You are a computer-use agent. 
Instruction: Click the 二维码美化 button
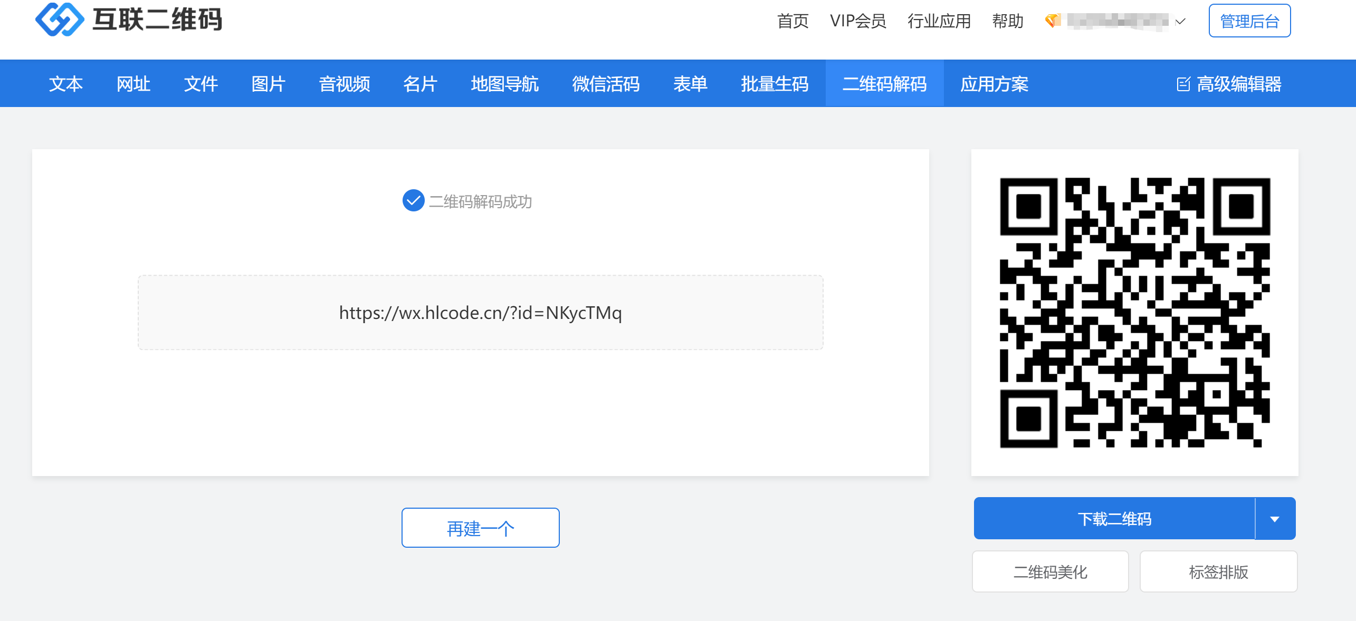point(1051,571)
